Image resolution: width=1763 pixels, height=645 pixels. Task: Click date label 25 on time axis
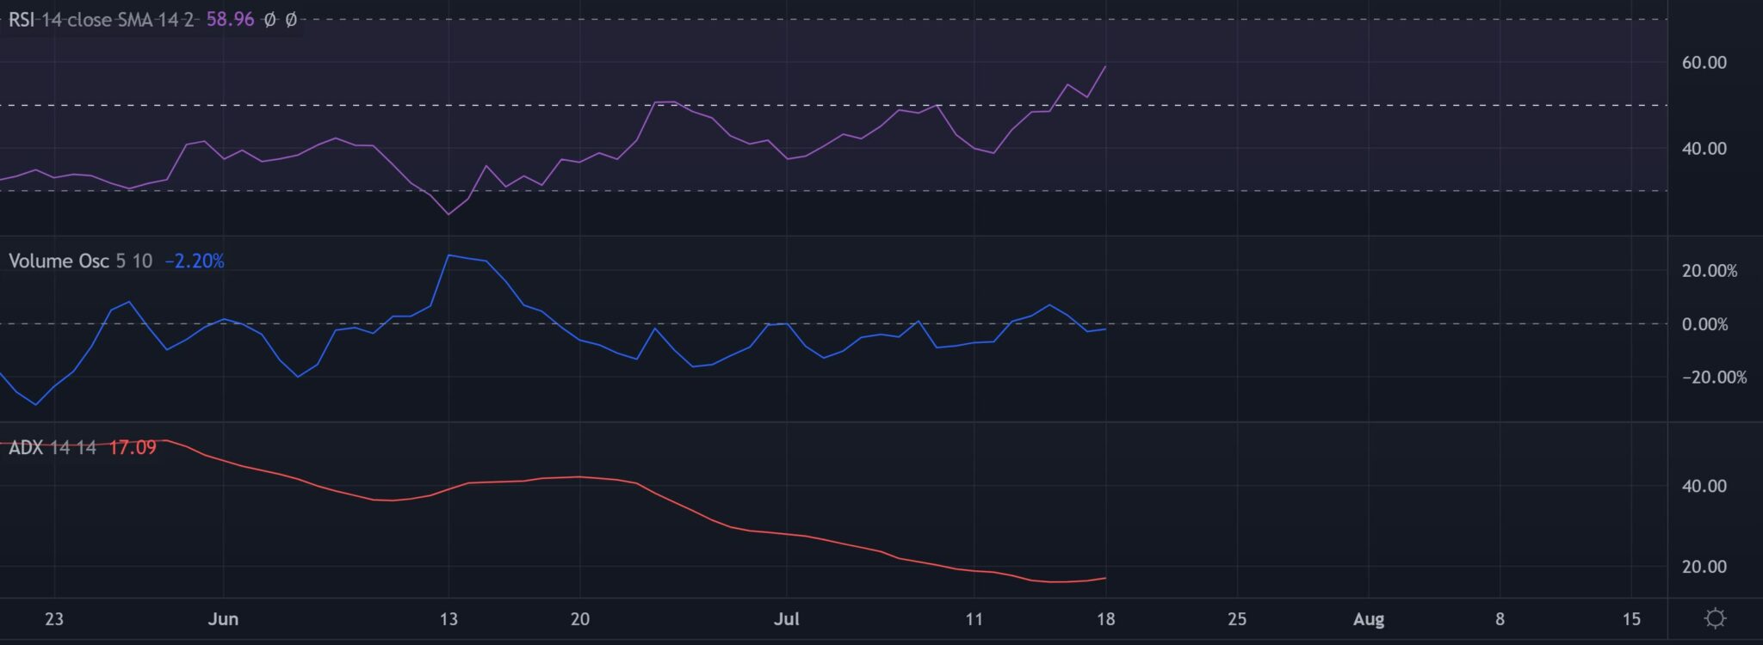[x=1237, y=619]
